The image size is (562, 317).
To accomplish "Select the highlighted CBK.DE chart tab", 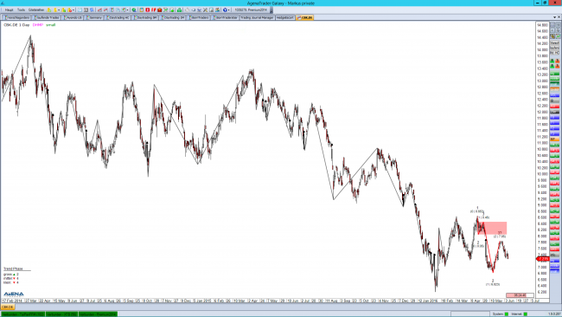I will coord(305,17).
